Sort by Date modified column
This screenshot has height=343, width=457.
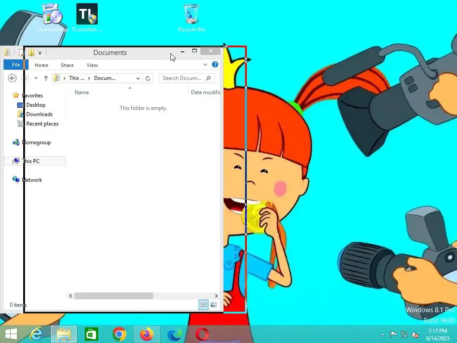pyautogui.click(x=205, y=92)
